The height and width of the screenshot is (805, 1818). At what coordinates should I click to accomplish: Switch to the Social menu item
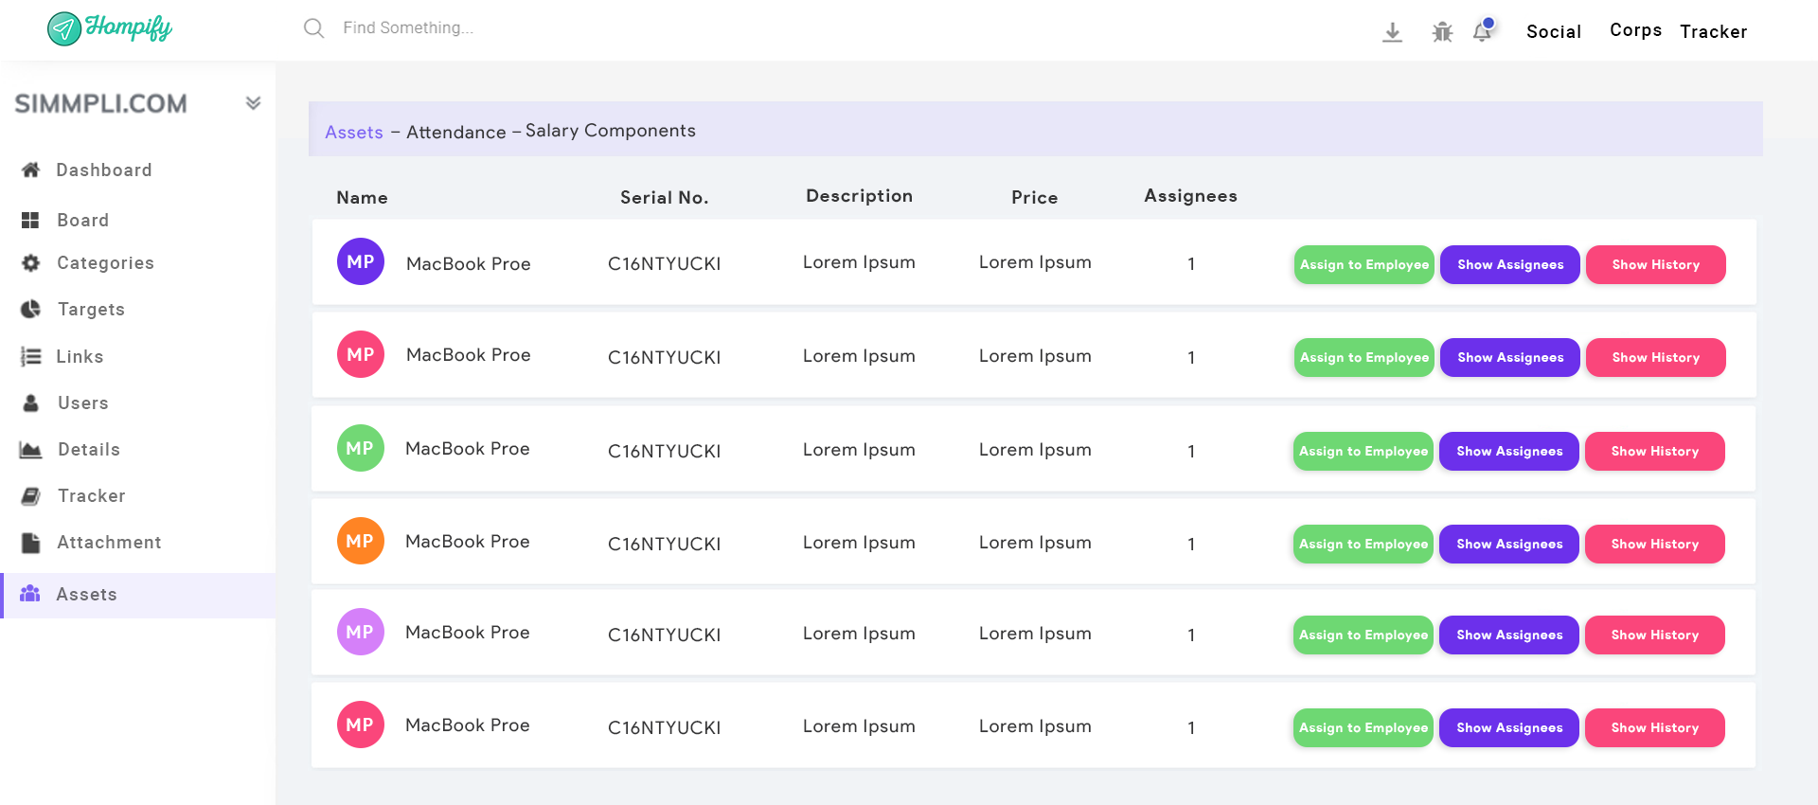pos(1553,32)
